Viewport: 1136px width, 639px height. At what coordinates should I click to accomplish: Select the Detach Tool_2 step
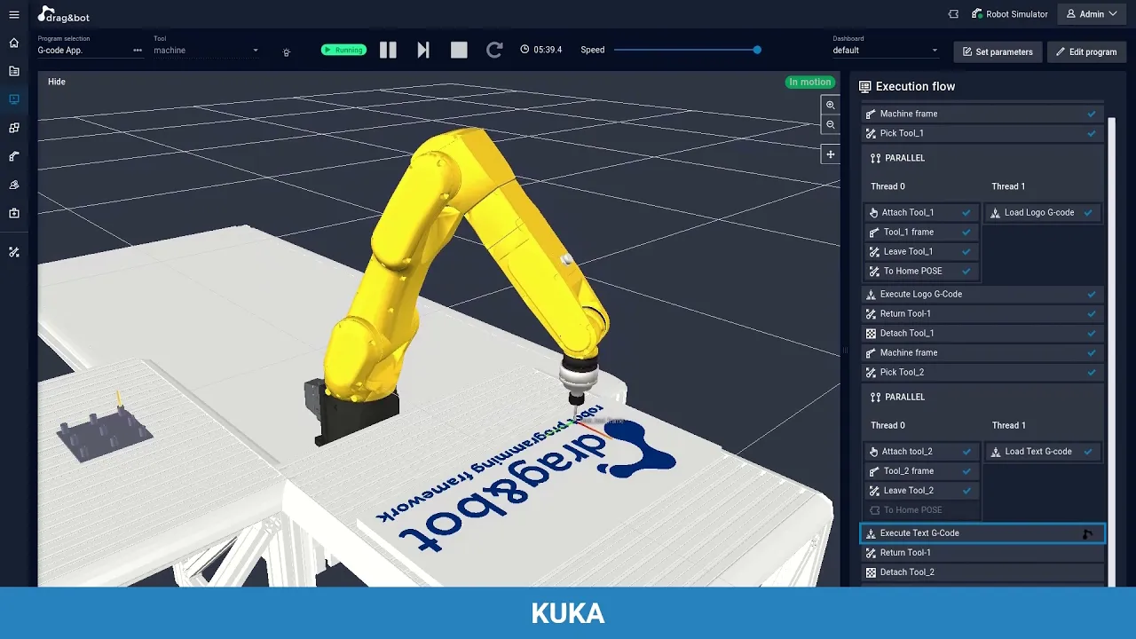pos(982,572)
